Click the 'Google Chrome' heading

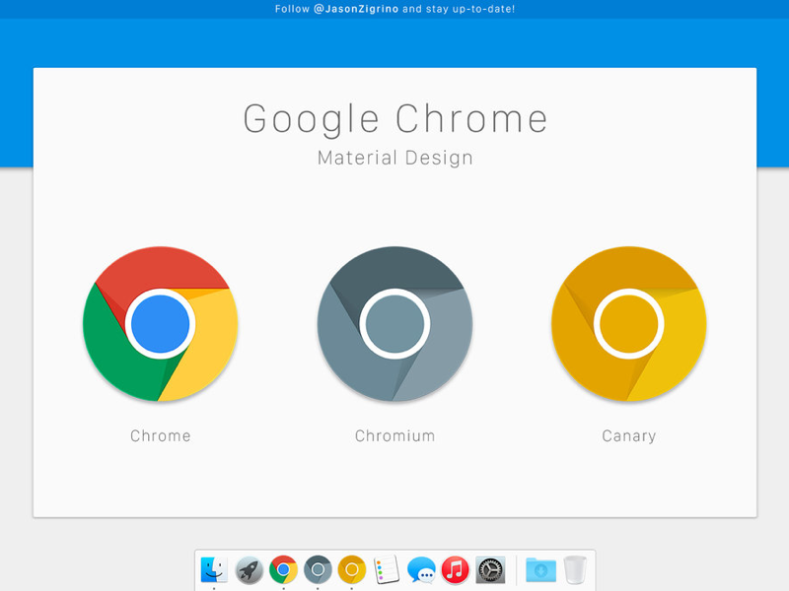395,119
